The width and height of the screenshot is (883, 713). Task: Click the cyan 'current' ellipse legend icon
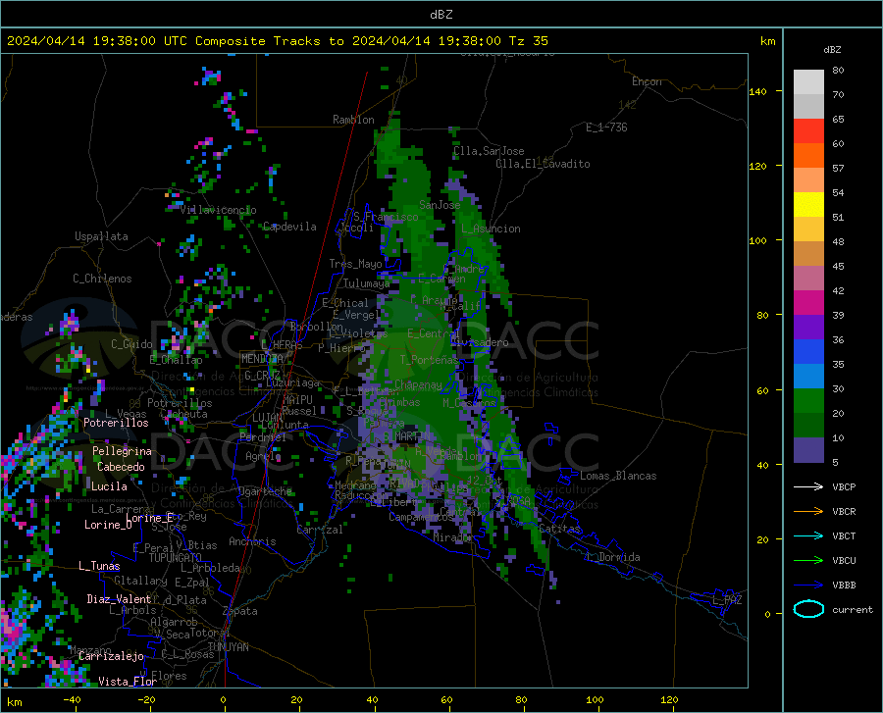coord(808,609)
